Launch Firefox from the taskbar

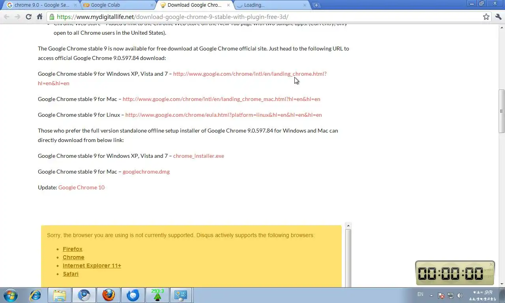pyautogui.click(x=108, y=295)
